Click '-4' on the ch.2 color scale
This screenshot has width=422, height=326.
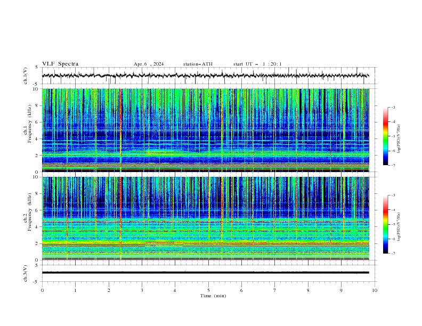393,210
